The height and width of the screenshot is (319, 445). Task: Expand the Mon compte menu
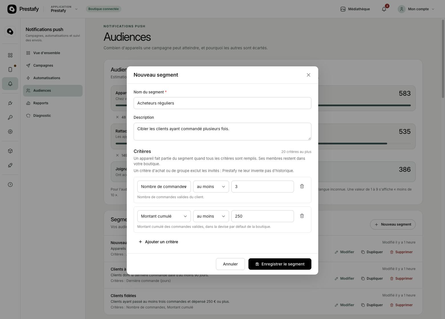coord(417,9)
